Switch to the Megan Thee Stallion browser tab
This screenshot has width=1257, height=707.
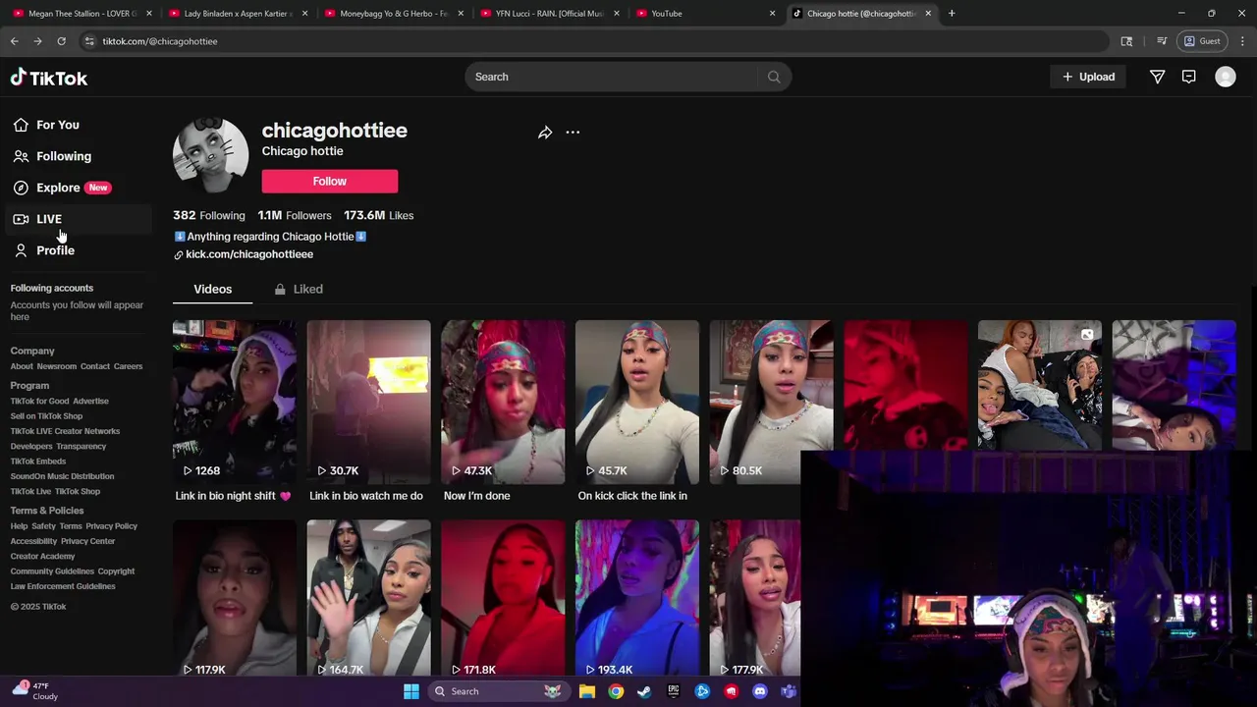tap(82, 14)
